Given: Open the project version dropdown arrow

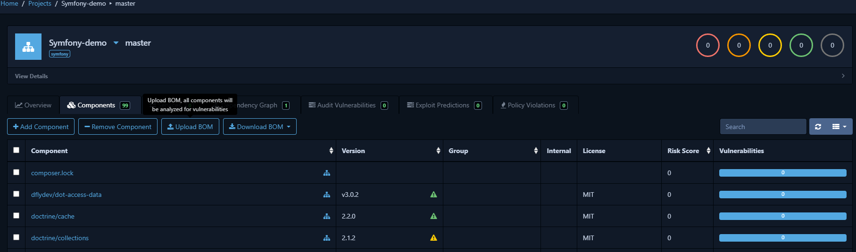Looking at the screenshot, I should [x=116, y=43].
